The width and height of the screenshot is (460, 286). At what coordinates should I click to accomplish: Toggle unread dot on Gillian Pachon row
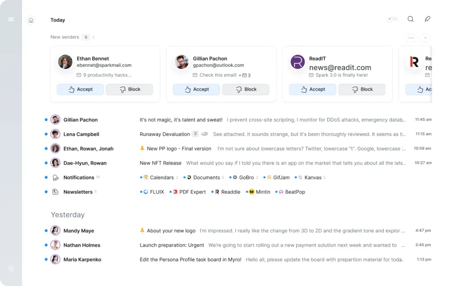click(x=46, y=120)
